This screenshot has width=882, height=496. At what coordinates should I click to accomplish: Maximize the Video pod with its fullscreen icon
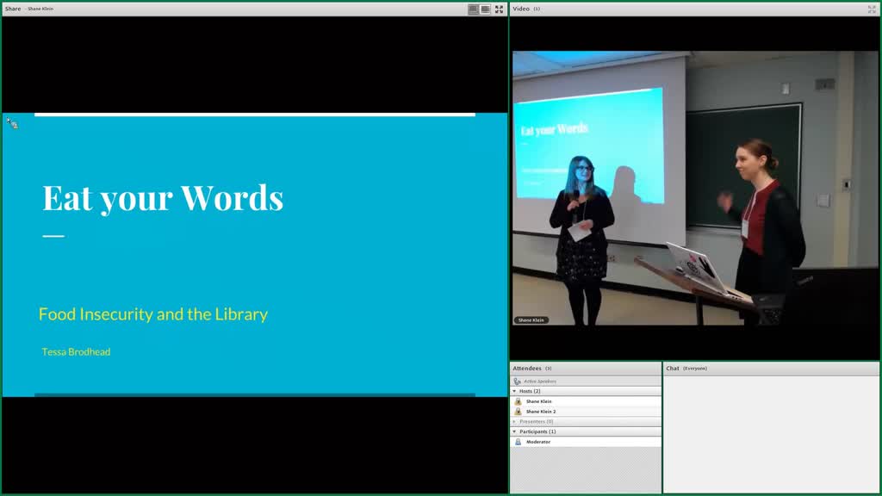click(872, 9)
